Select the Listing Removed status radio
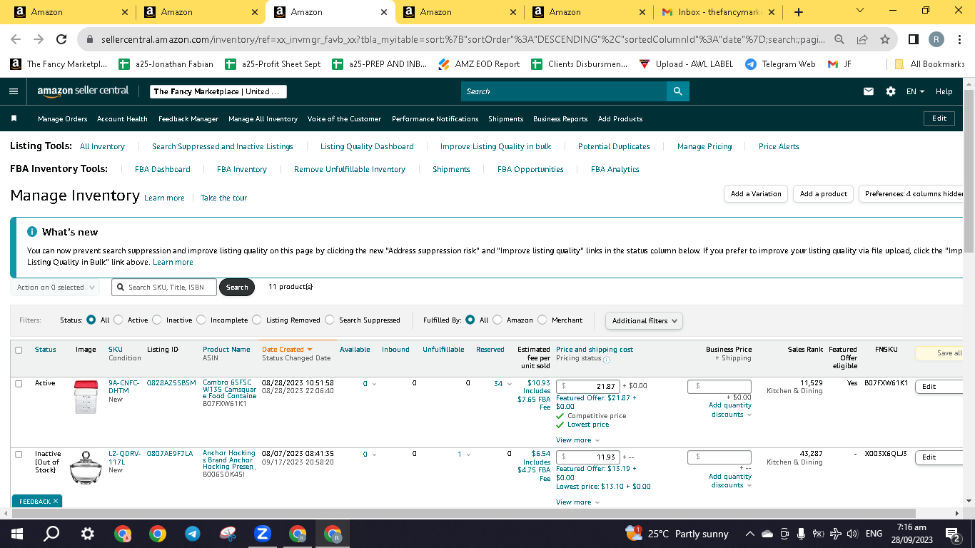 point(257,320)
